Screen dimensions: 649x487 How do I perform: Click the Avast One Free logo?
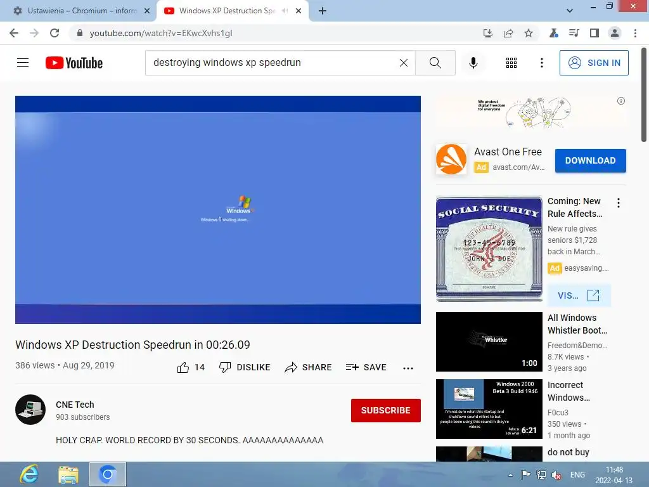coord(451,159)
